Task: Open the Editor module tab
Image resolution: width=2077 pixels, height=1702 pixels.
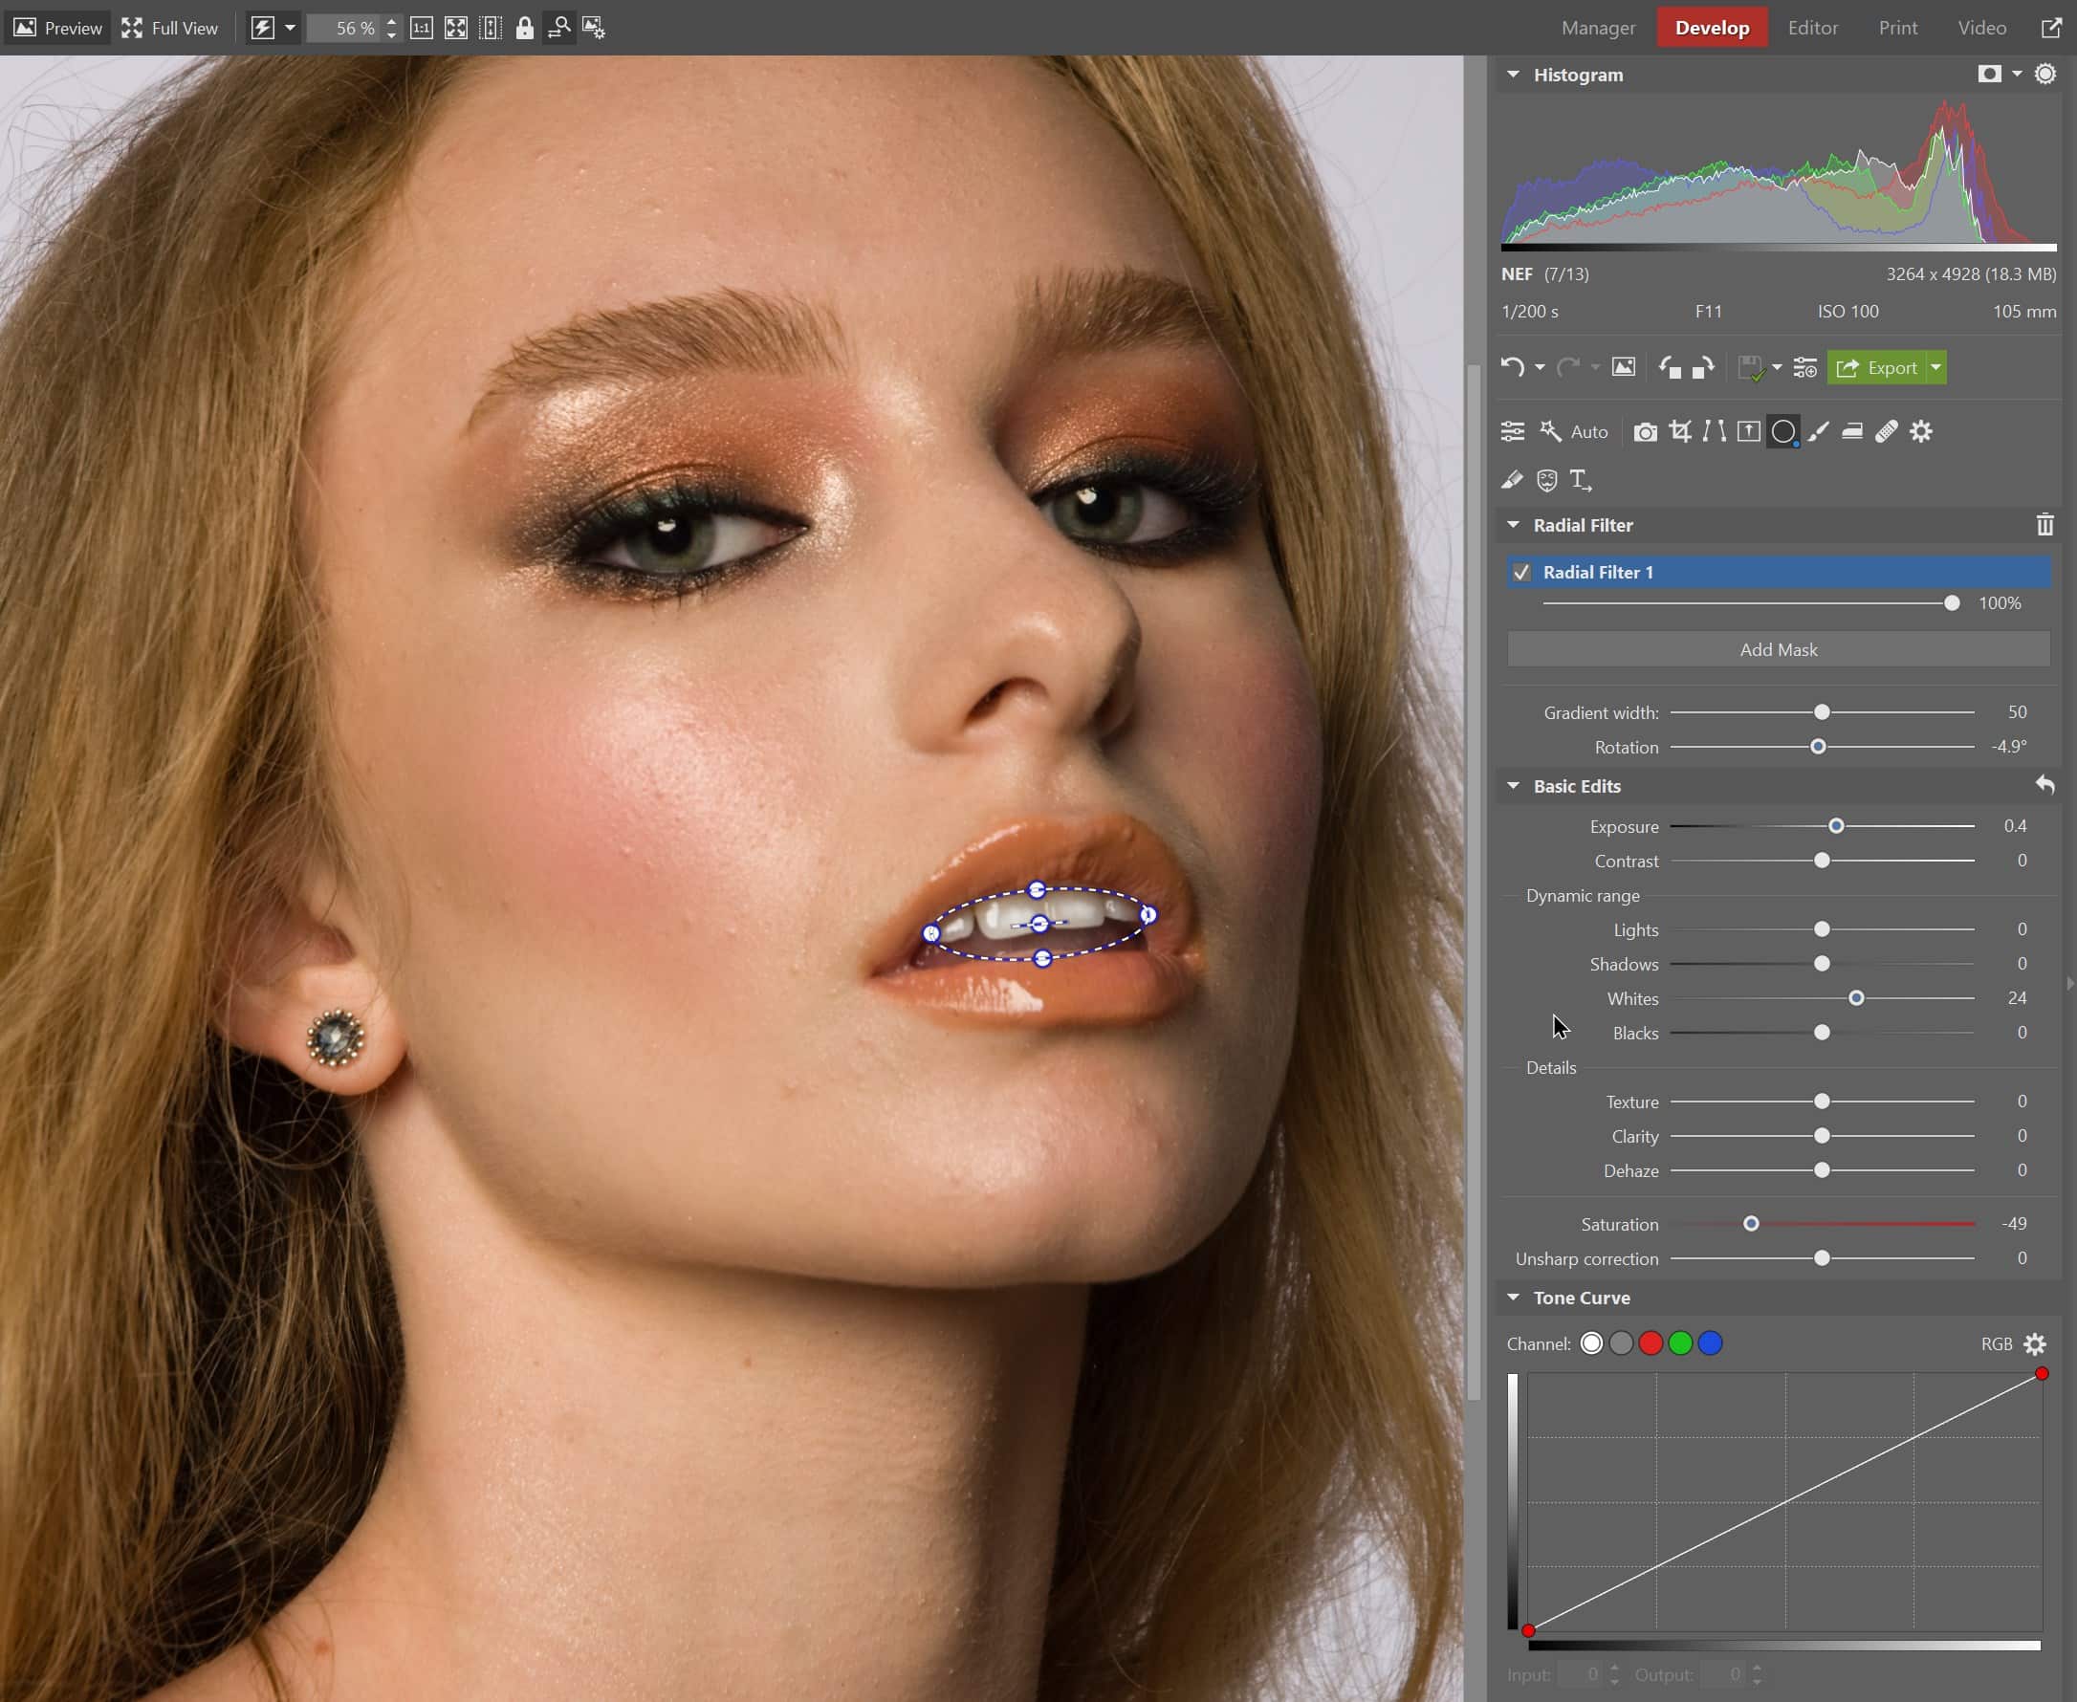Action: click(1812, 28)
